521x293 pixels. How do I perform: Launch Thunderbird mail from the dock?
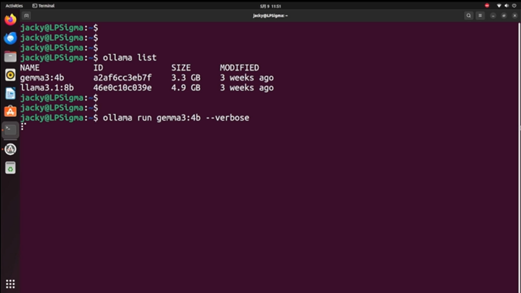pos(11,38)
